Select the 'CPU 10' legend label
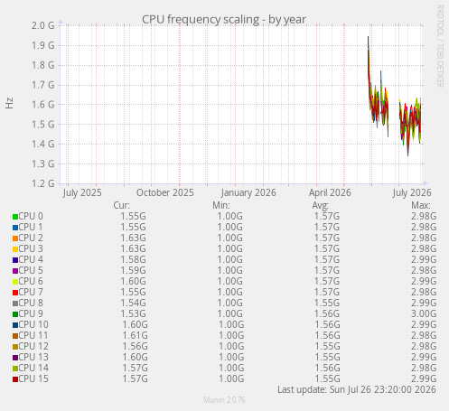Viewport: 449px width, 411px height. 33,324
